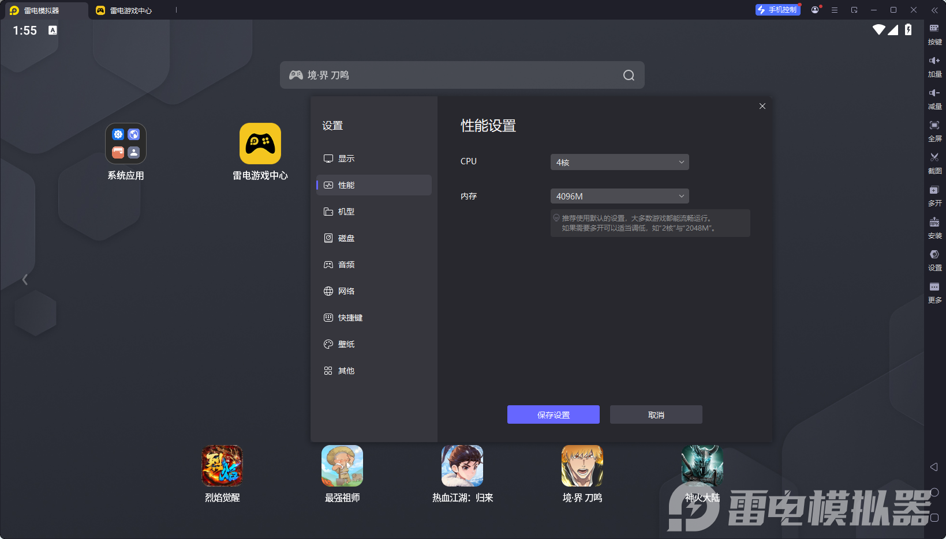Collapse the right sidebar with double chevron
The height and width of the screenshot is (539, 946).
pyautogui.click(x=934, y=10)
